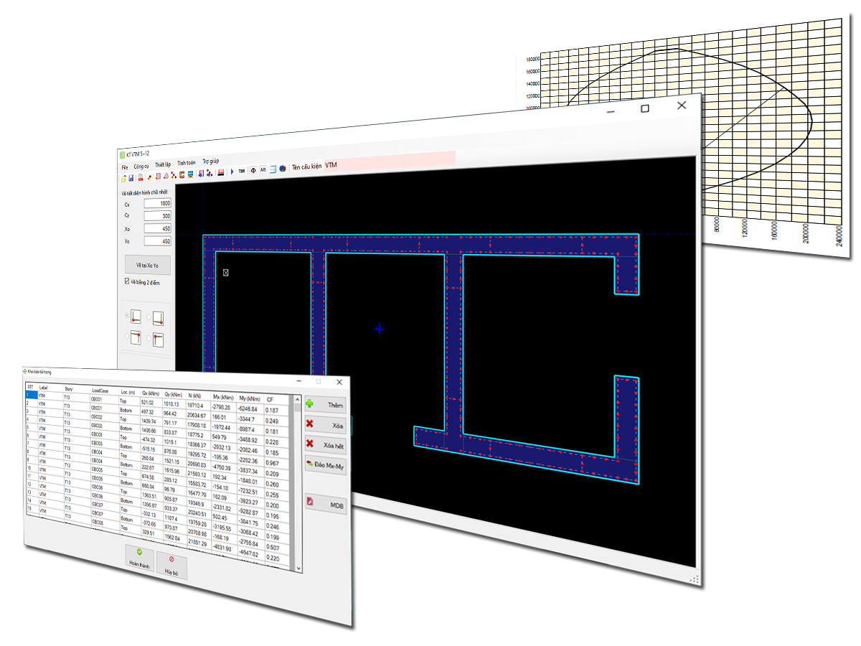
Task: Click the AB label toolbar icon
Action: (x=263, y=169)
